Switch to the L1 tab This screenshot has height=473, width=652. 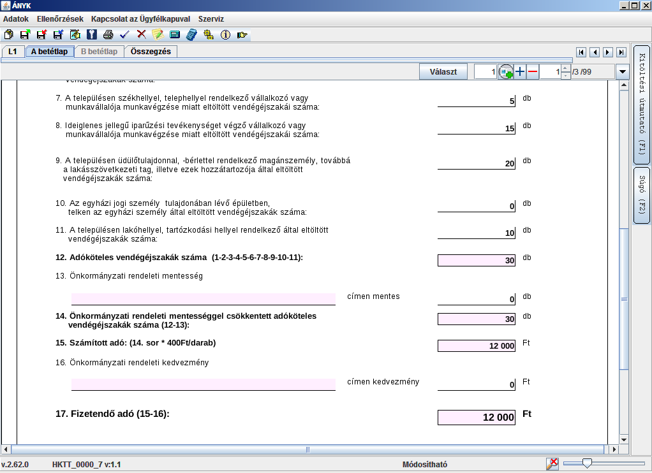[13, 52]
